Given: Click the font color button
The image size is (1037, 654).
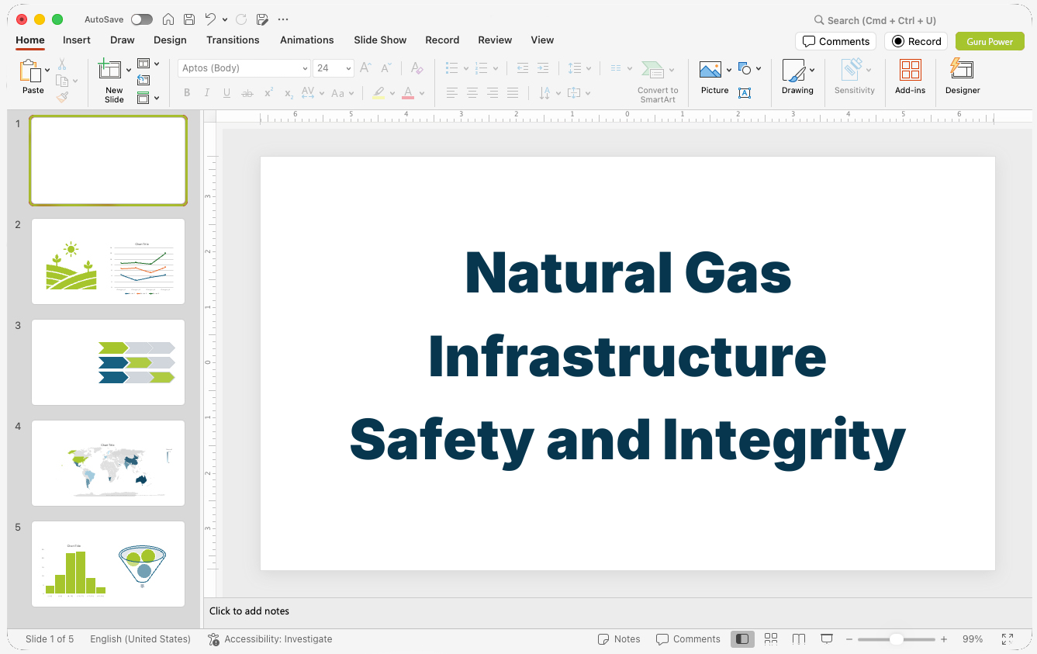Looking at the screenshot, I should coord(408,93).
